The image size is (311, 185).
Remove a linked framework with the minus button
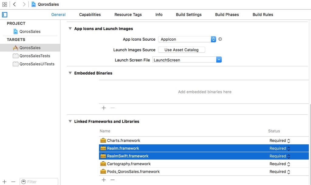coord(113,180)
